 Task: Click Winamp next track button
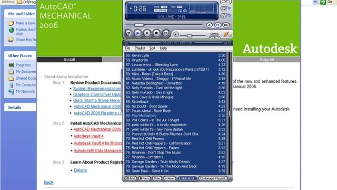(x=165, y=33)
